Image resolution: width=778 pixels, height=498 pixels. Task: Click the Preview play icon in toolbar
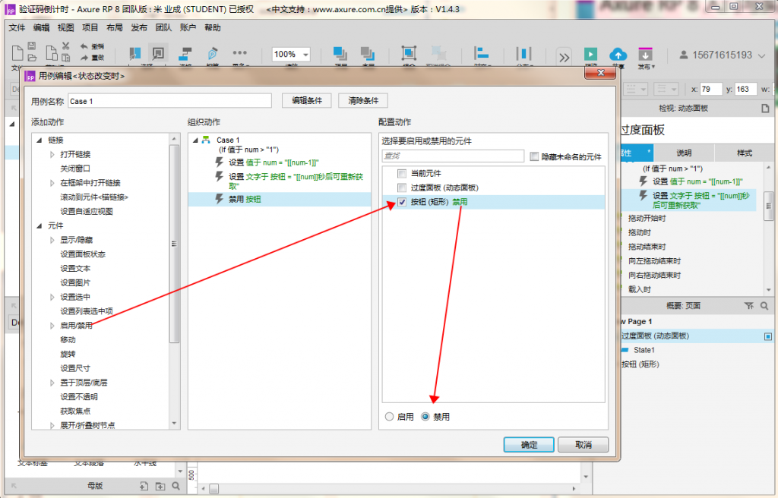590,54
